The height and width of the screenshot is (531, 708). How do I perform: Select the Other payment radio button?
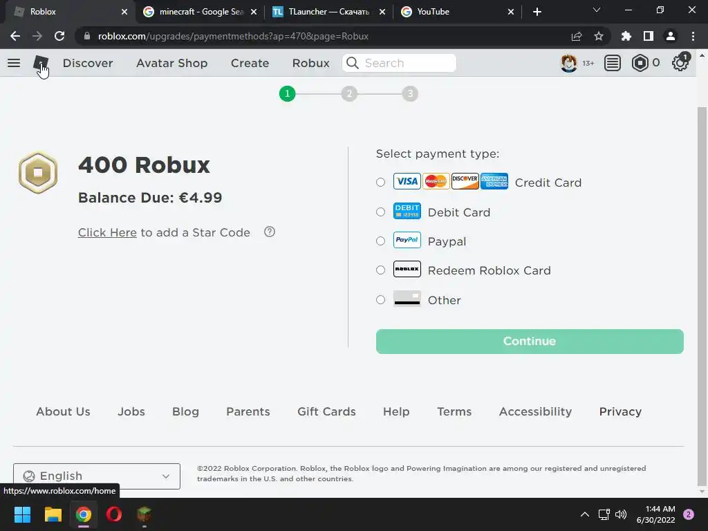(381, 300)
